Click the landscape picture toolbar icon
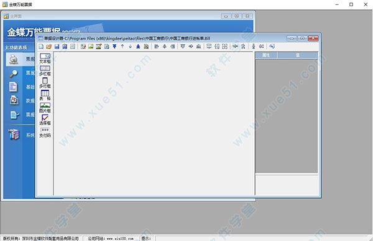 coord(91,46)
